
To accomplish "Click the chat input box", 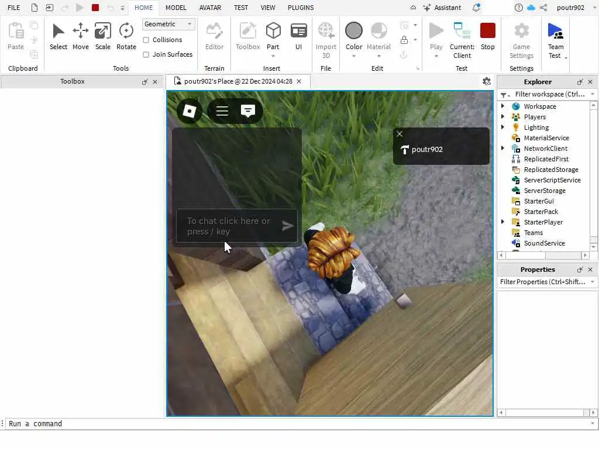I will pos(236,226).
